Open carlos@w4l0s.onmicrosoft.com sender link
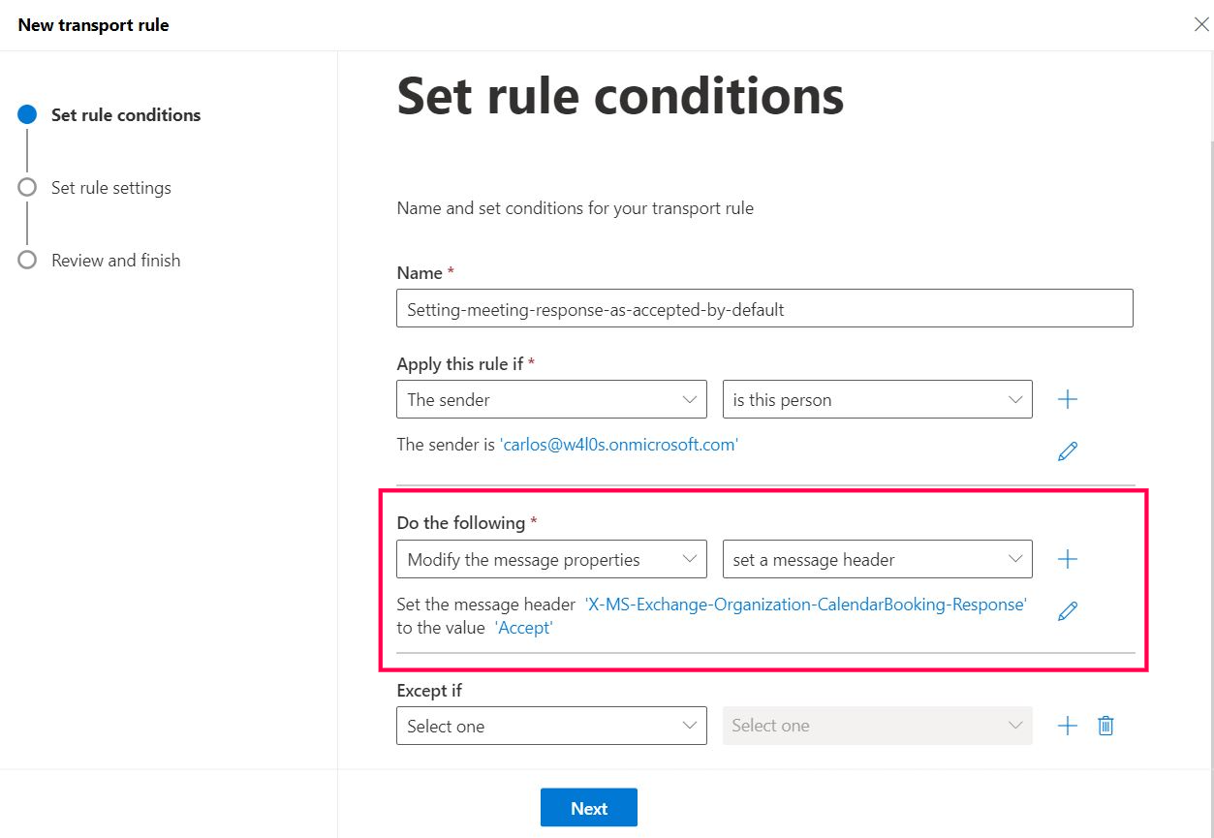This screenshot has height=838, width=1214. [x=619, y=445]
